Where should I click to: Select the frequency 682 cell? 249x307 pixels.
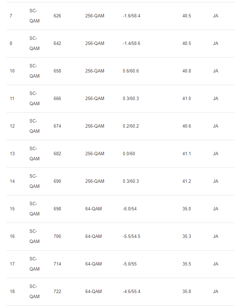tap(57, 154)
